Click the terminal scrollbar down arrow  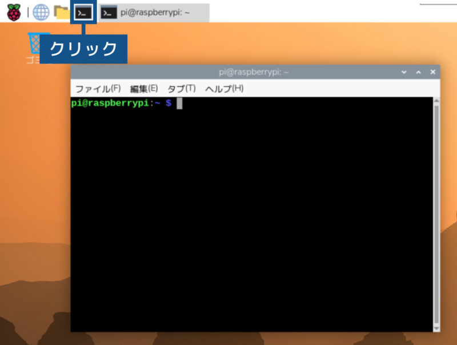coord(436,328)
